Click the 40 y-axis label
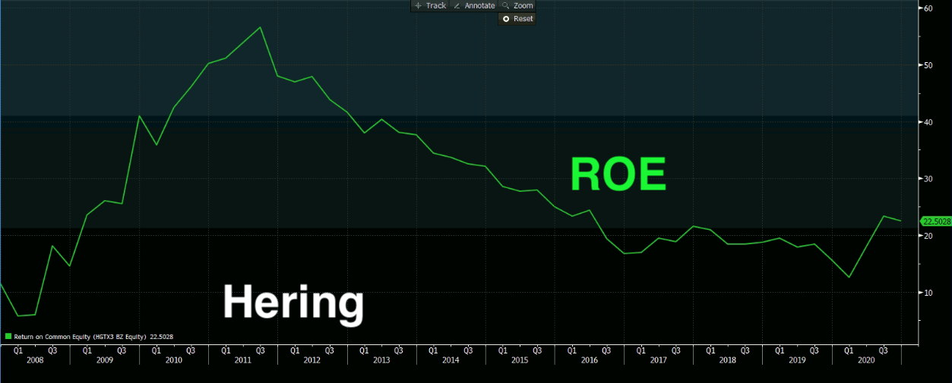The height and width of the screenshot is (383, 952). [928, 122]
